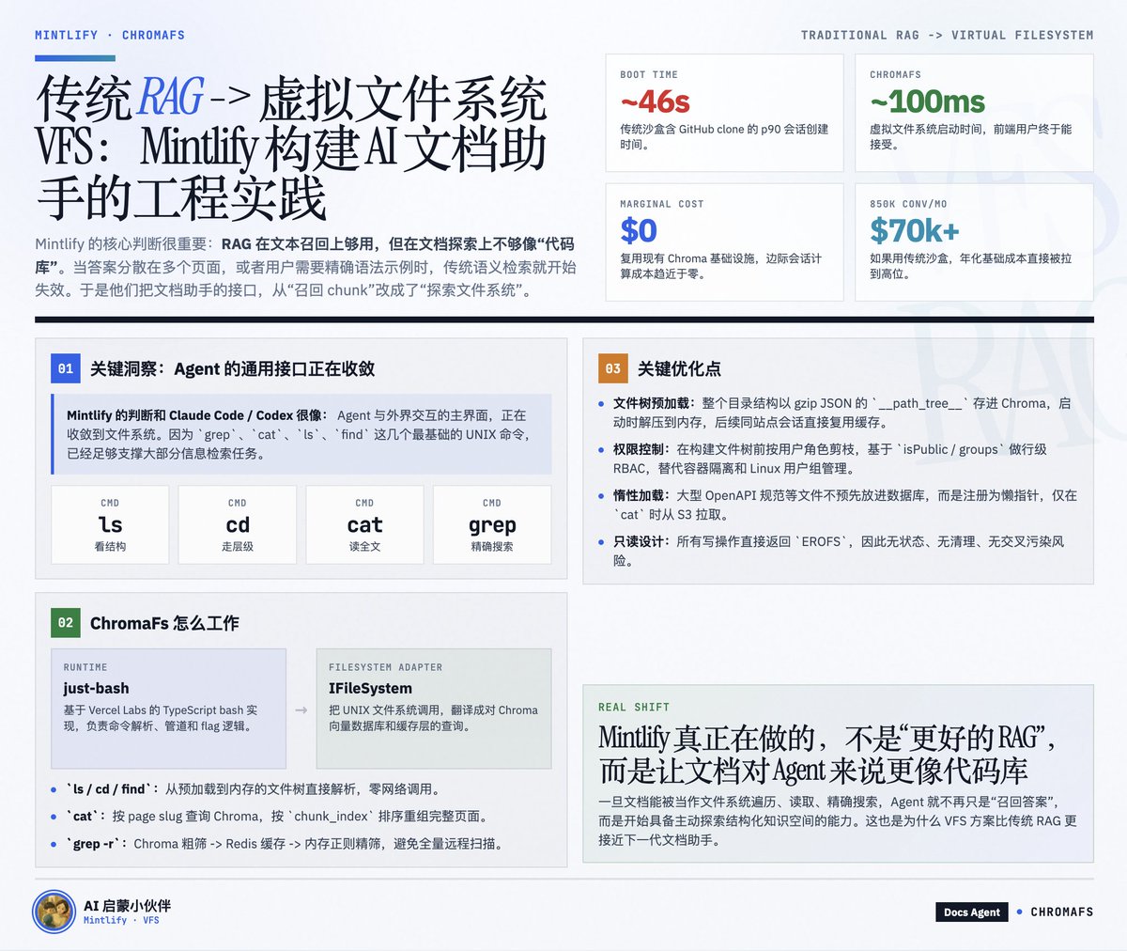Select the cat command card
Viewport: 1127px width, 951px height.
pyautogui.click(x=364, y=524)
